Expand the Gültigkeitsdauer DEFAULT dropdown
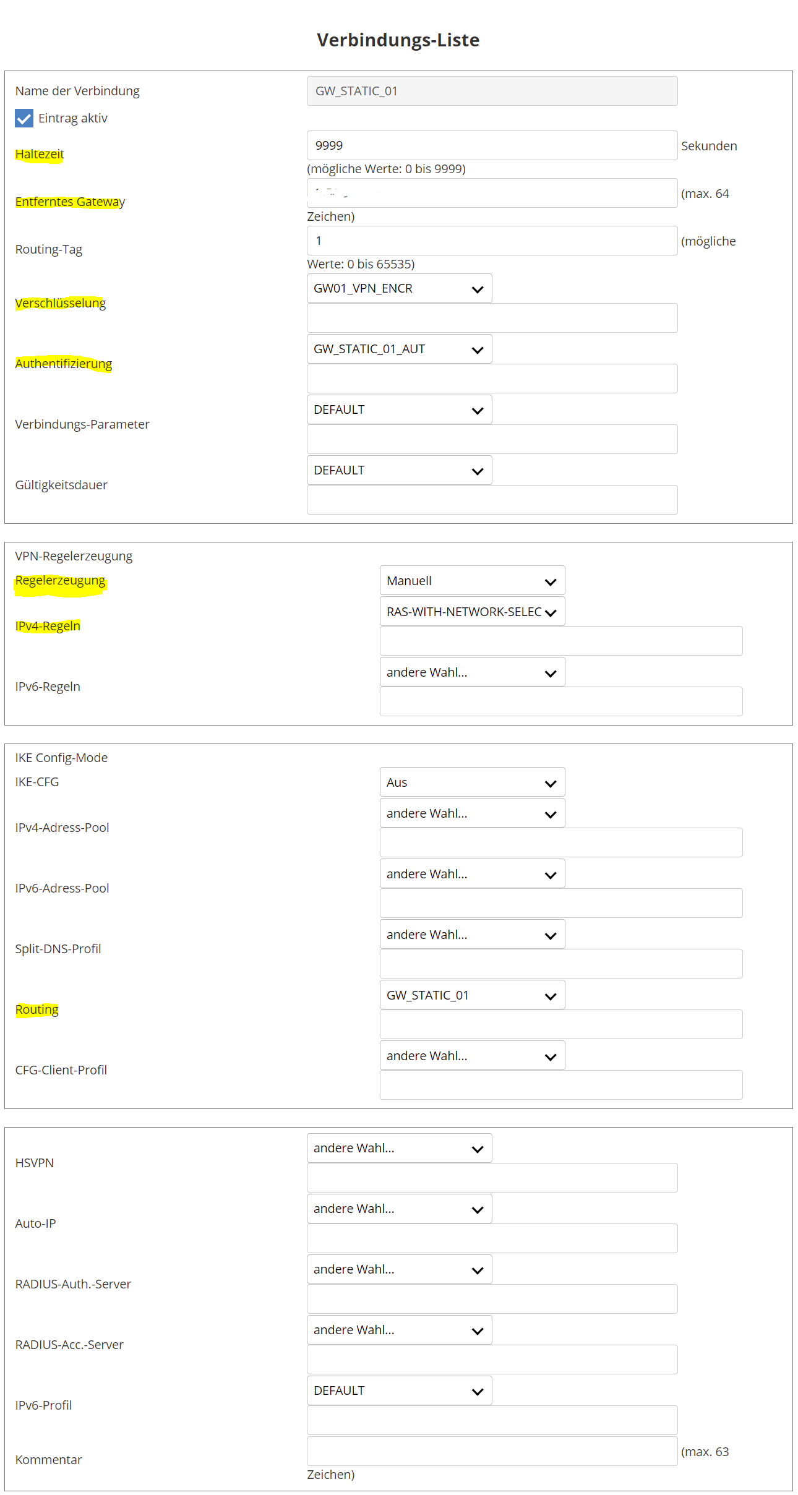The image size is (798, 1495). (x=399, y=470)
